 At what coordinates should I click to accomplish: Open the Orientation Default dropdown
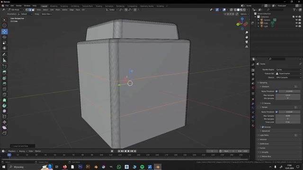pyautogui.click(x=25, y=14)
